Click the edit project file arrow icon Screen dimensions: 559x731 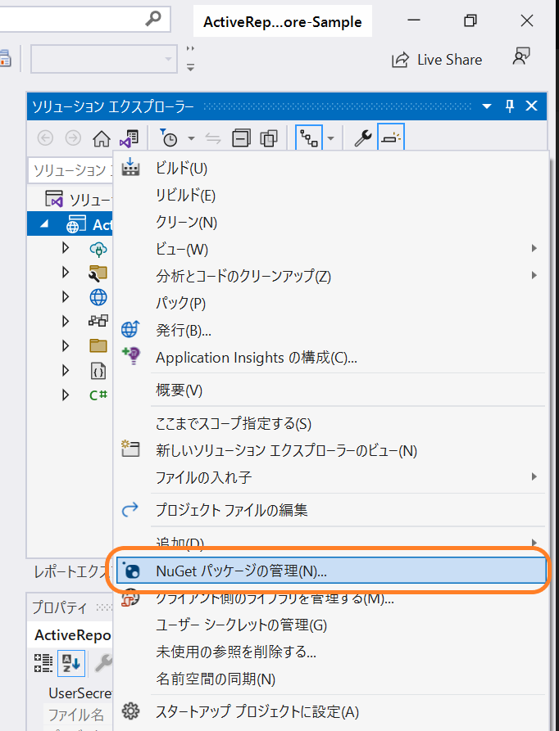(x=130, y=509)
